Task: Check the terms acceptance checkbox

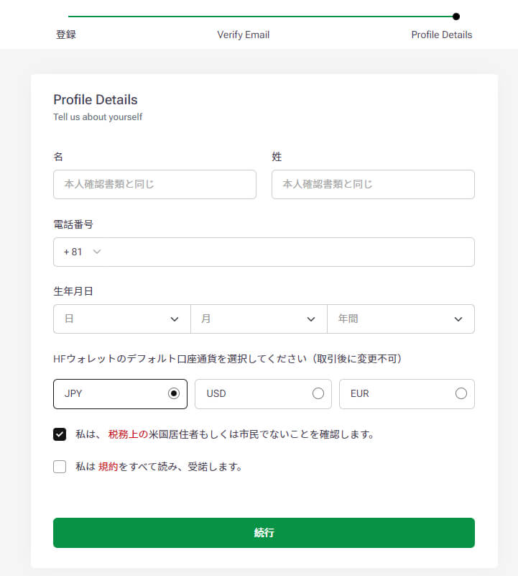Action: tap(60, 467)
